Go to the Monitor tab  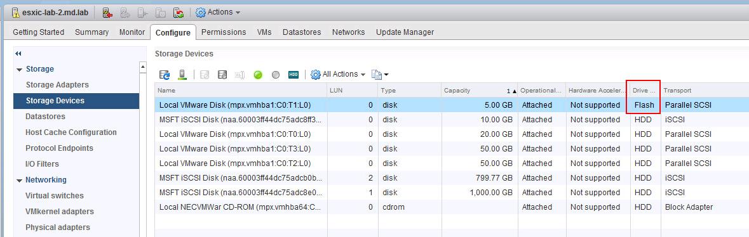coord(132,32)
